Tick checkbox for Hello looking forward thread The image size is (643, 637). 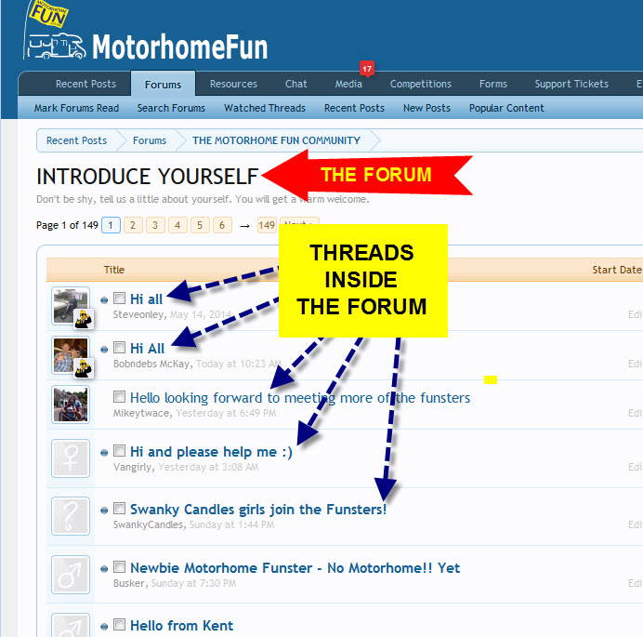(119, 396)
